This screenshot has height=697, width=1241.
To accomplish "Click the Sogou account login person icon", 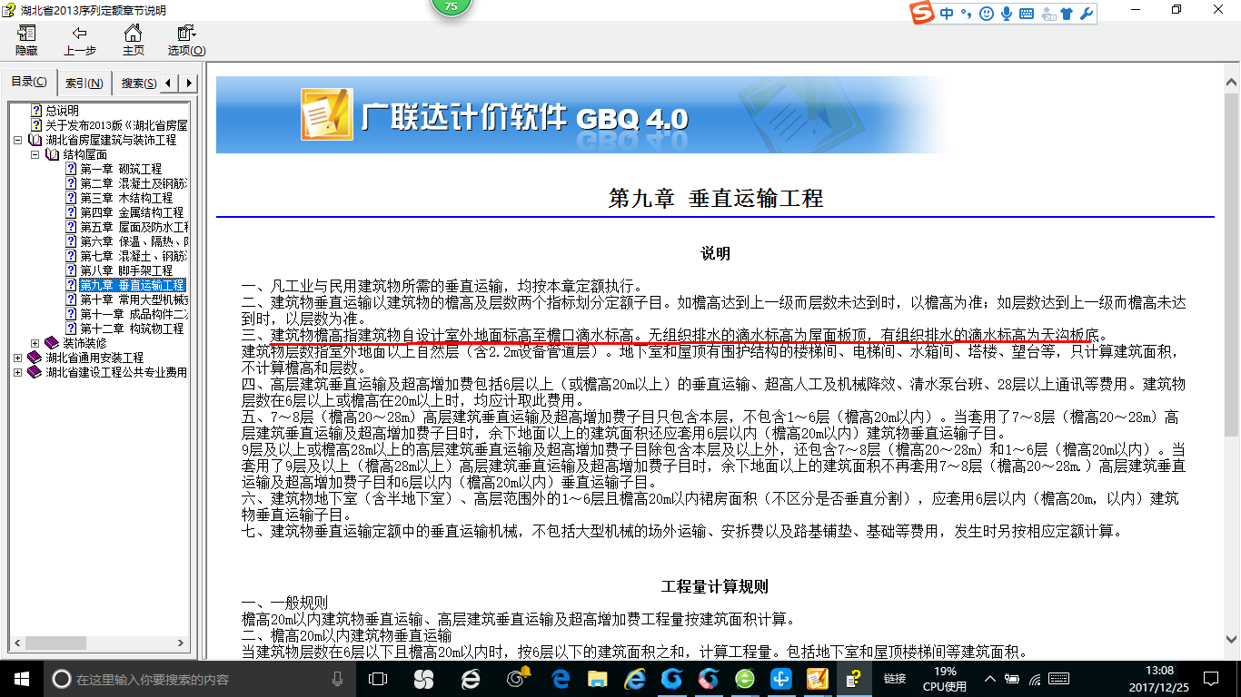I will [1047, 14].
